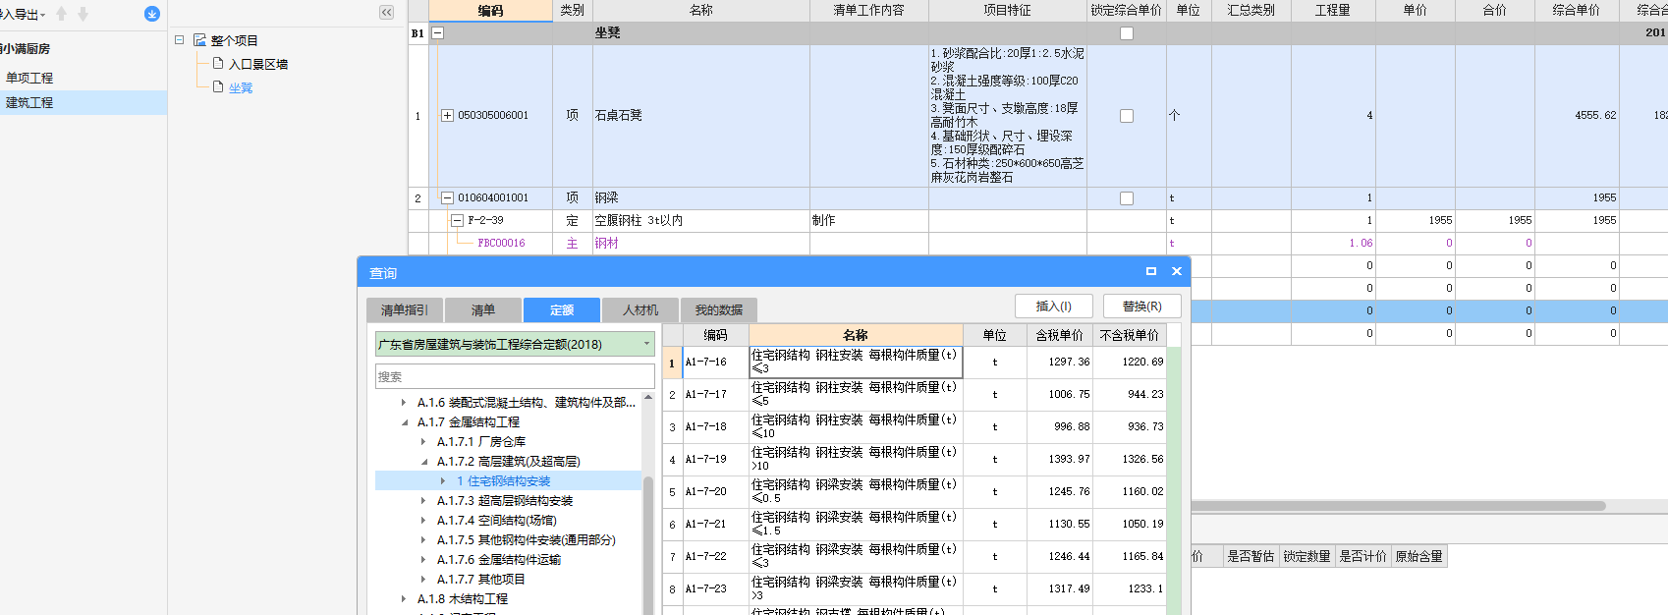Collapse A.1.7 金属结构工程 node
The width and height of the screenshot is (1668, 615).
[x=404, y=421]
